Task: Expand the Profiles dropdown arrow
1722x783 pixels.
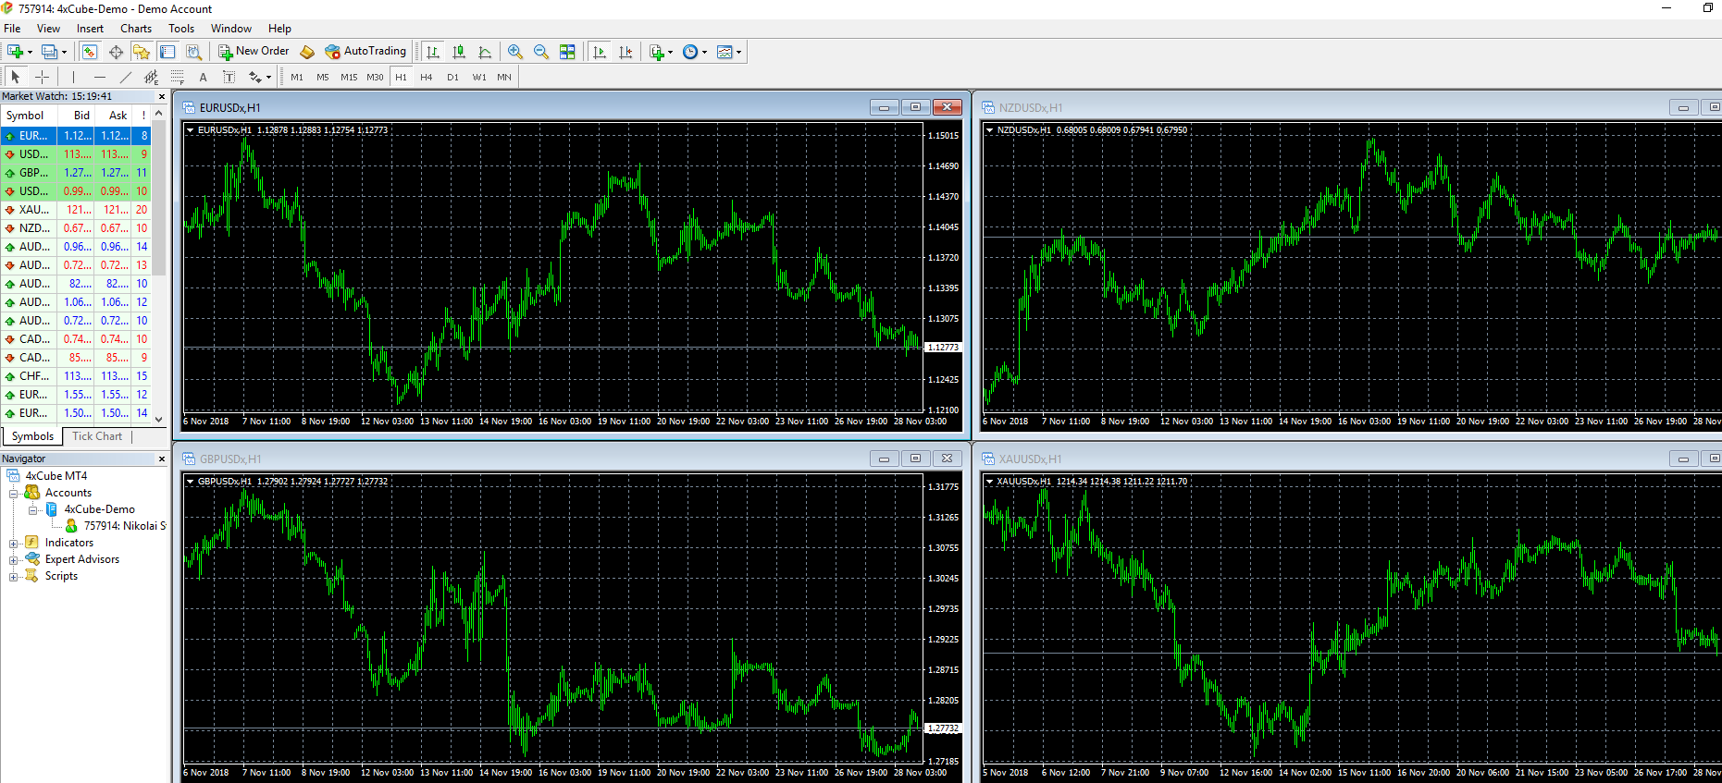Action: (64, 53)
